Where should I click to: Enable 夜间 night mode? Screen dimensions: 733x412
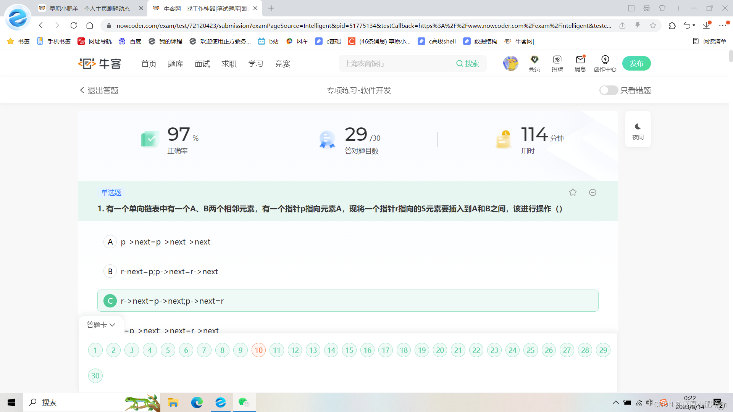click(x=638, y=129)
